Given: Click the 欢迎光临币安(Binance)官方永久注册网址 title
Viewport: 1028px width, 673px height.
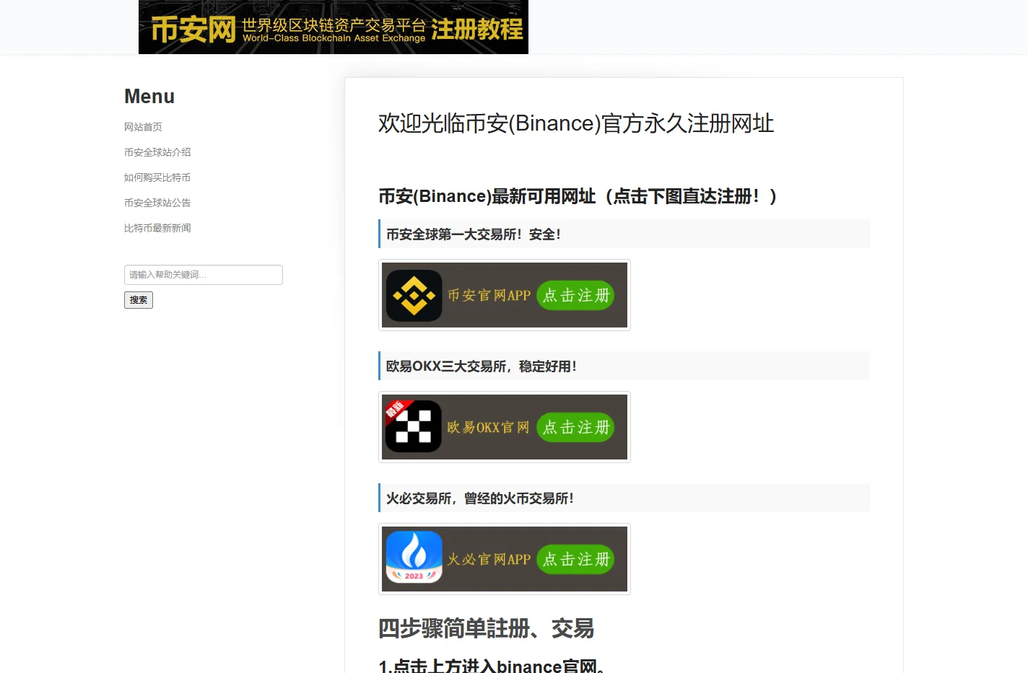Looking at the screenshot, I should point(576,123).
